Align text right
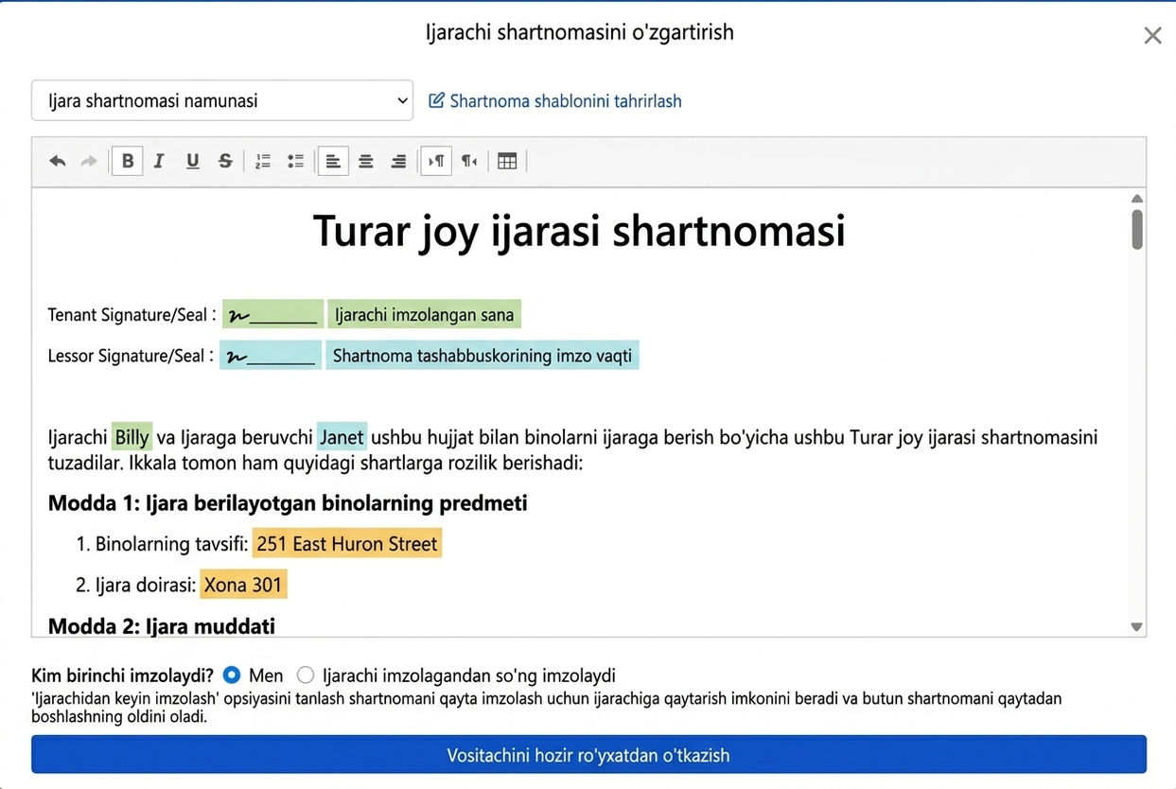Viewport: 1176px width, 789px height. [x=398, y=161]
